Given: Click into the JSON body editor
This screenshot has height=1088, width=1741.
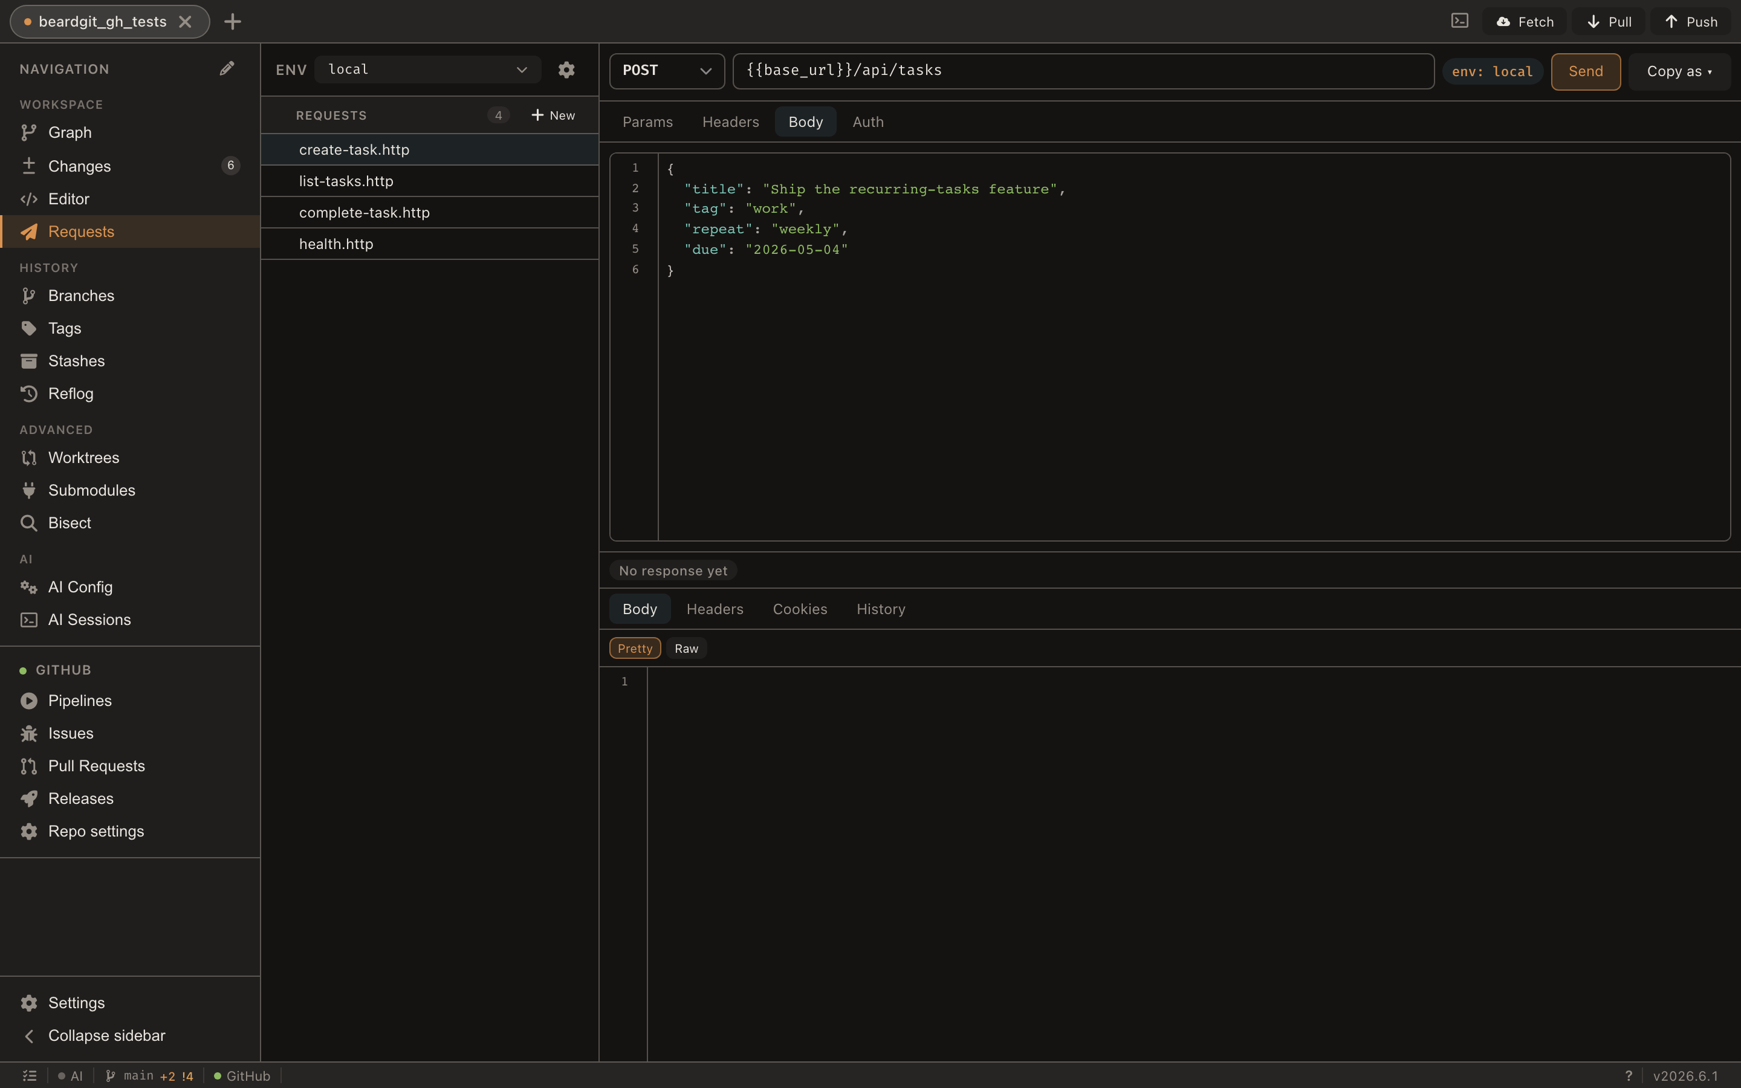Looking at the screenshot, I should (x=1193, y=346).
